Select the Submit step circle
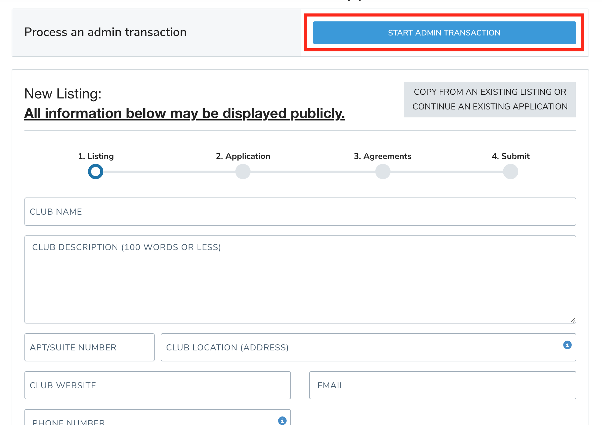 (x=510, y=172)
